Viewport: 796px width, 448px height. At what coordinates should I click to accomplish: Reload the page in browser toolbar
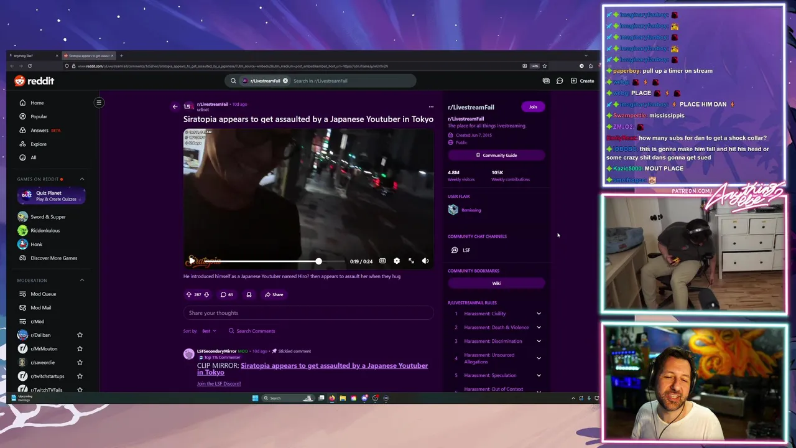click(29, 66)
